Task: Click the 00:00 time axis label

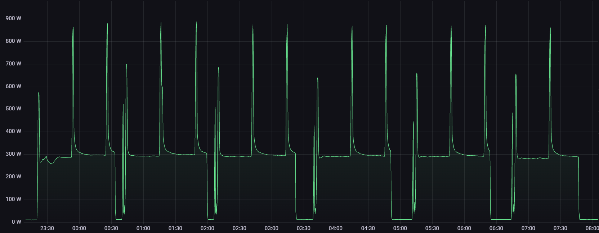Action: pyautogui.click(x=79, y=228)
